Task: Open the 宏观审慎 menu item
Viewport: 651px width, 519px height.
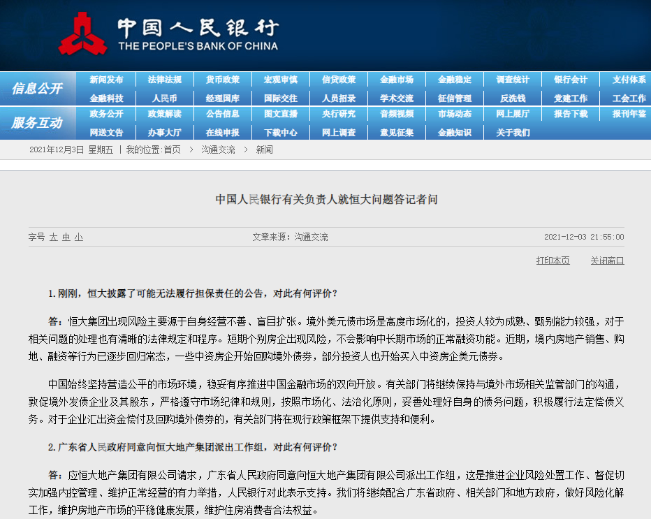Action: coord(281,80)
